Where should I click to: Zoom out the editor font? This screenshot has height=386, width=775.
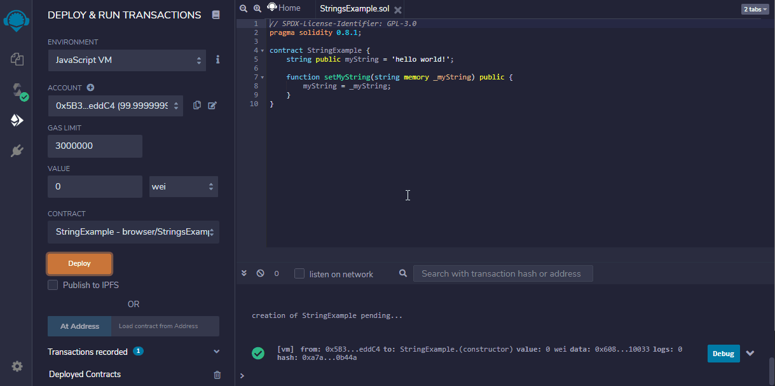[x=243, y=9]
